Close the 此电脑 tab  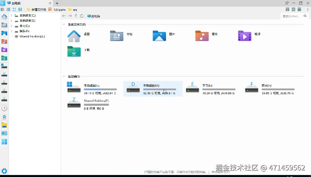click(x=50, y=3)
